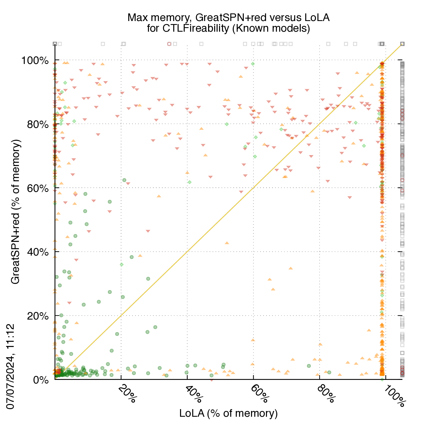Click the yellow diagonal equality line

coord(228,212)
